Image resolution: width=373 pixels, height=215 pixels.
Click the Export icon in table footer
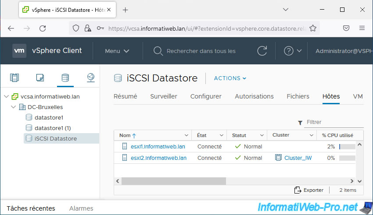coord(298,190)
